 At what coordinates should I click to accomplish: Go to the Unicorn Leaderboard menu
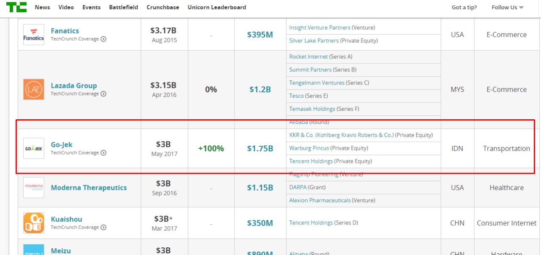point(217,7)
